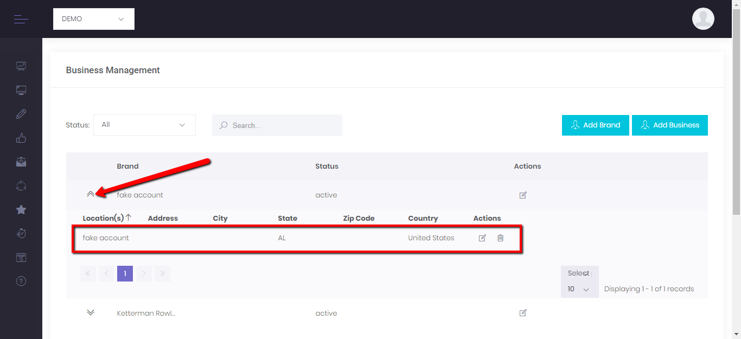The width and height of the screenshot is (741, 339).
Task: Edit the fake account brand row
Action: tap(523, 195)
